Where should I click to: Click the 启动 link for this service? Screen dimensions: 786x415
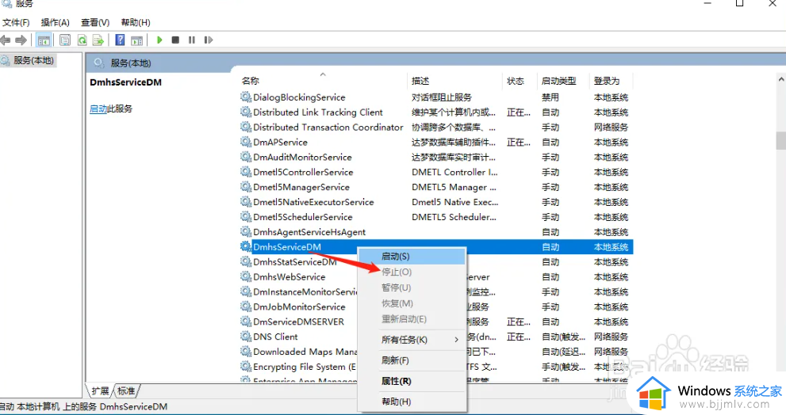pos(98,109)
